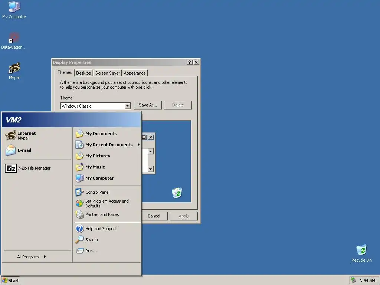The height and width of the screenshot is (285, 380).
Task: Click the Start button
Action: (x=10, y=281)
